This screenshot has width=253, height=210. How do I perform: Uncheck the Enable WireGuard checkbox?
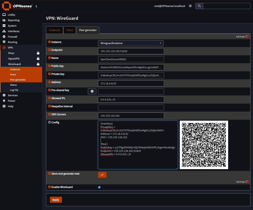[x=99, y=187]
